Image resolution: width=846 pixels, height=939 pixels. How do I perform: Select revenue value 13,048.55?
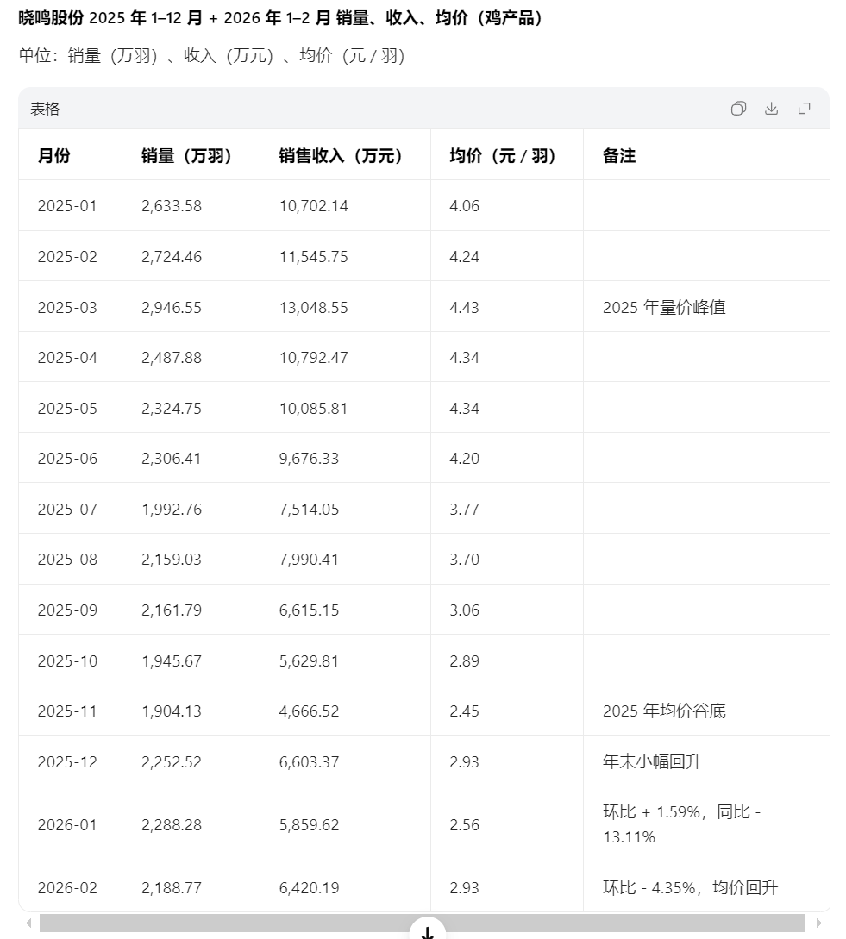[313, 308]
